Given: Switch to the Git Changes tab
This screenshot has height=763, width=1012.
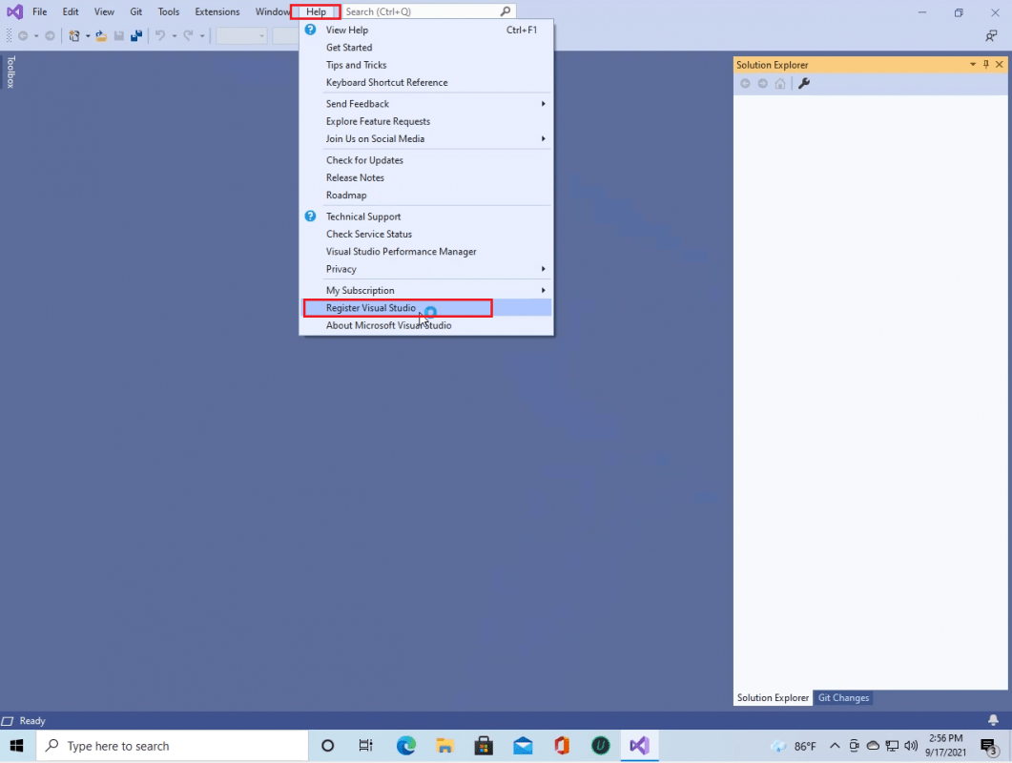Looking at the screenshot, I should click(x=843, y=698).
